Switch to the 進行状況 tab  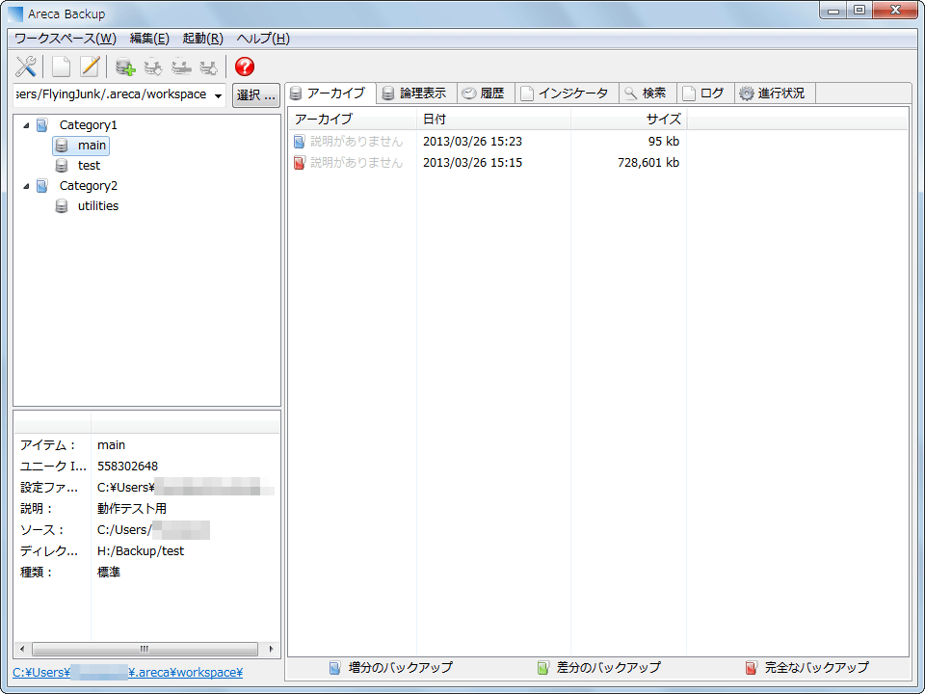tap(775, 93)
